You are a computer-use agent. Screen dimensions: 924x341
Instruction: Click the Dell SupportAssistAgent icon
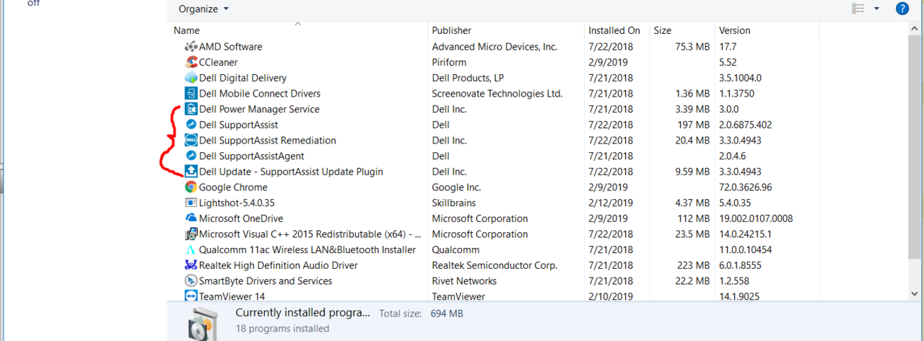pyautogui.click(x=191, y=156)
